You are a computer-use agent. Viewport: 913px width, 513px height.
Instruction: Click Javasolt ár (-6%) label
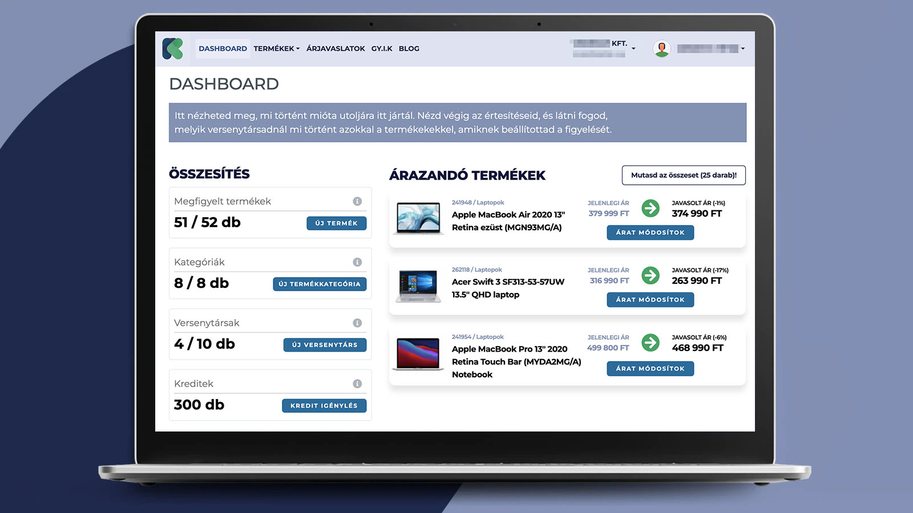coord(699,337)
